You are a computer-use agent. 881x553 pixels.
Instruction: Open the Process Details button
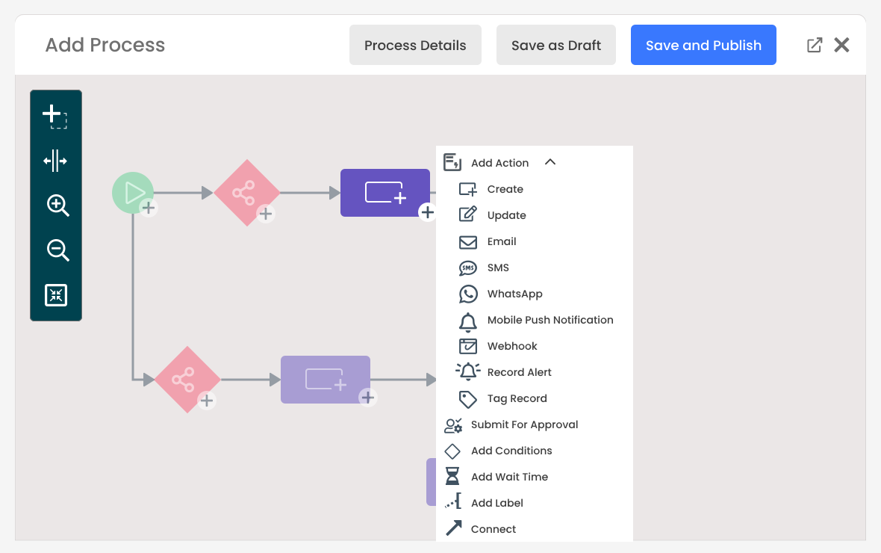point(415,45)
